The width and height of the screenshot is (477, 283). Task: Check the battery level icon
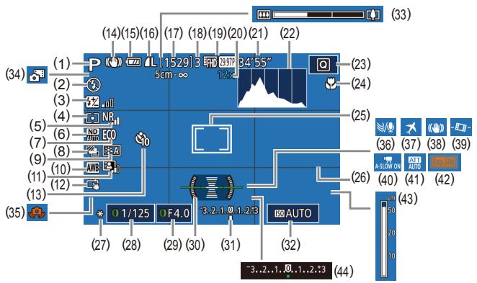[x=133, y=63]
